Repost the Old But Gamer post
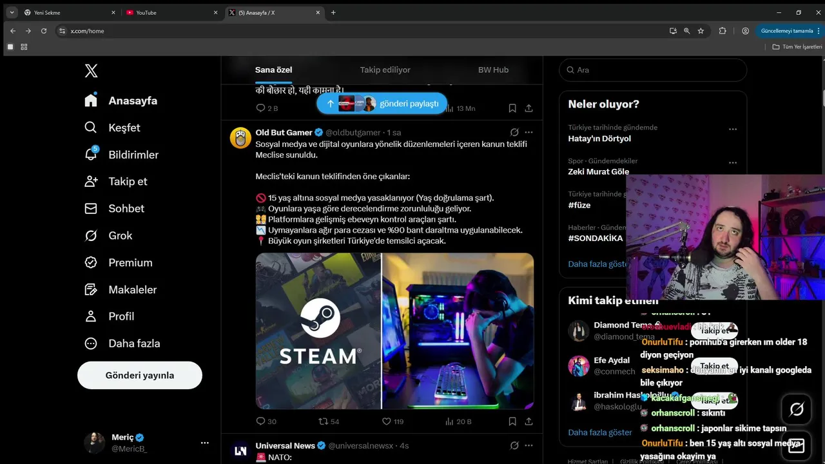 [329, 421]
